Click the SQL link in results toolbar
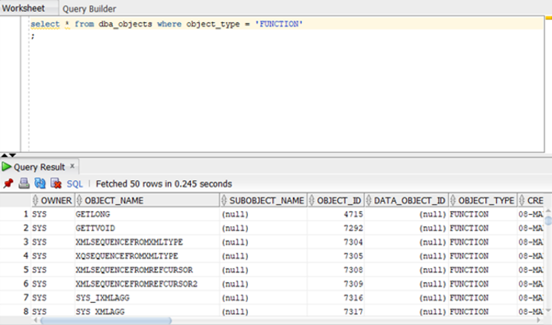Screen dimensions: 552x325 pos(75,184)
